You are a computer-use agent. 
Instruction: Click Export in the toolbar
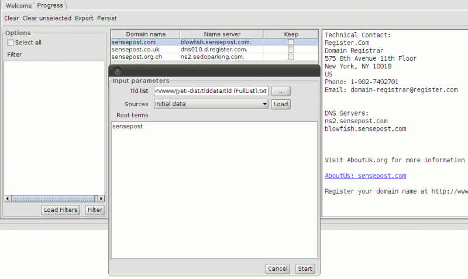84,18
